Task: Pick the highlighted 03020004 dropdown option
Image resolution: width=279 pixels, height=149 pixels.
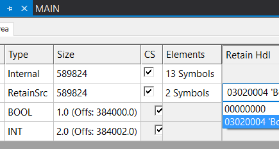Action: click(x=251, y=122)
